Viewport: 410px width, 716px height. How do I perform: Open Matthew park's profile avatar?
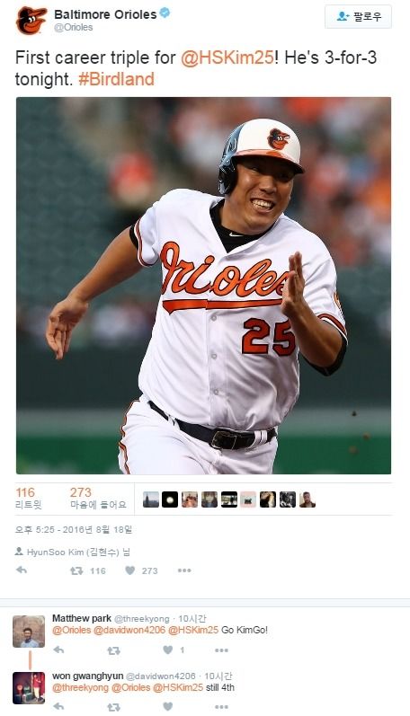[29, 632]
